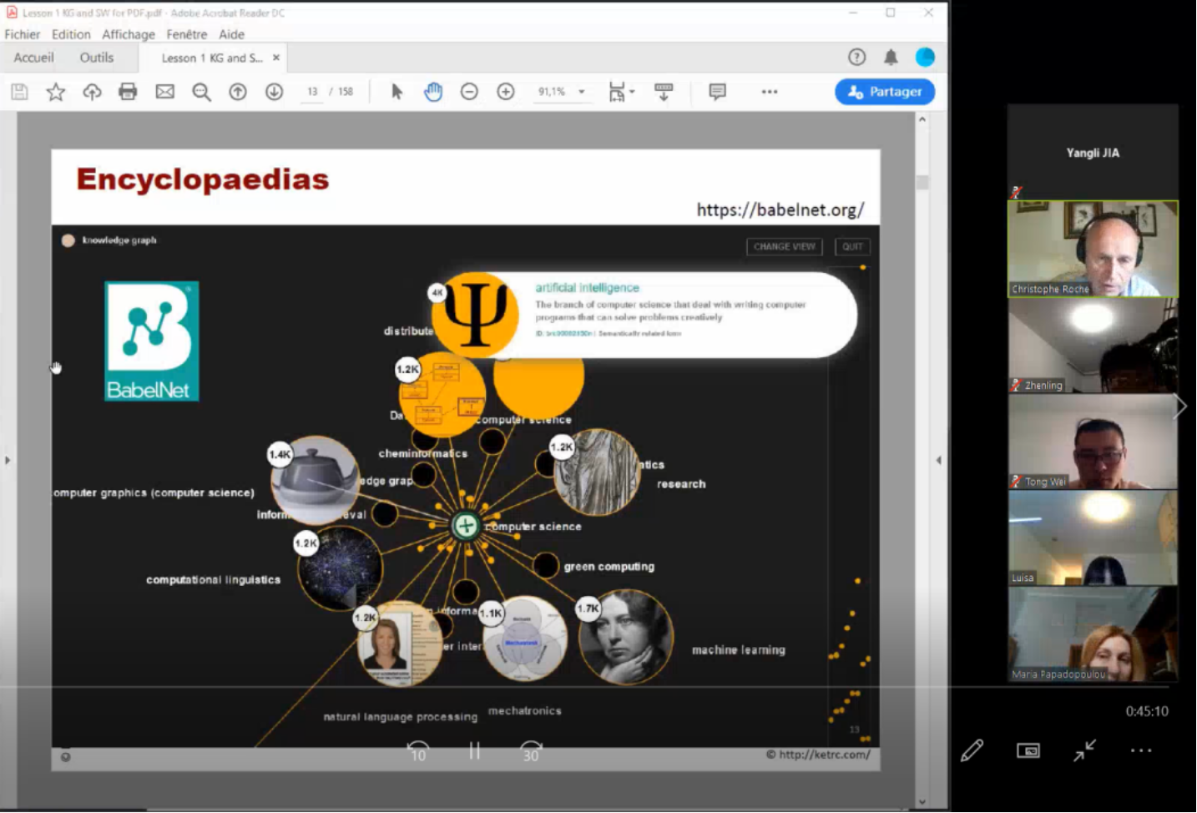
Task: Expand the left navigation pane arrow
Action: click(x=8, y=460)
